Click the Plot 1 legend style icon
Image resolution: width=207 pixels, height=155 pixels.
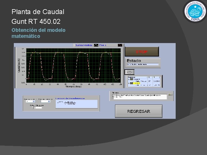[120, 45]
